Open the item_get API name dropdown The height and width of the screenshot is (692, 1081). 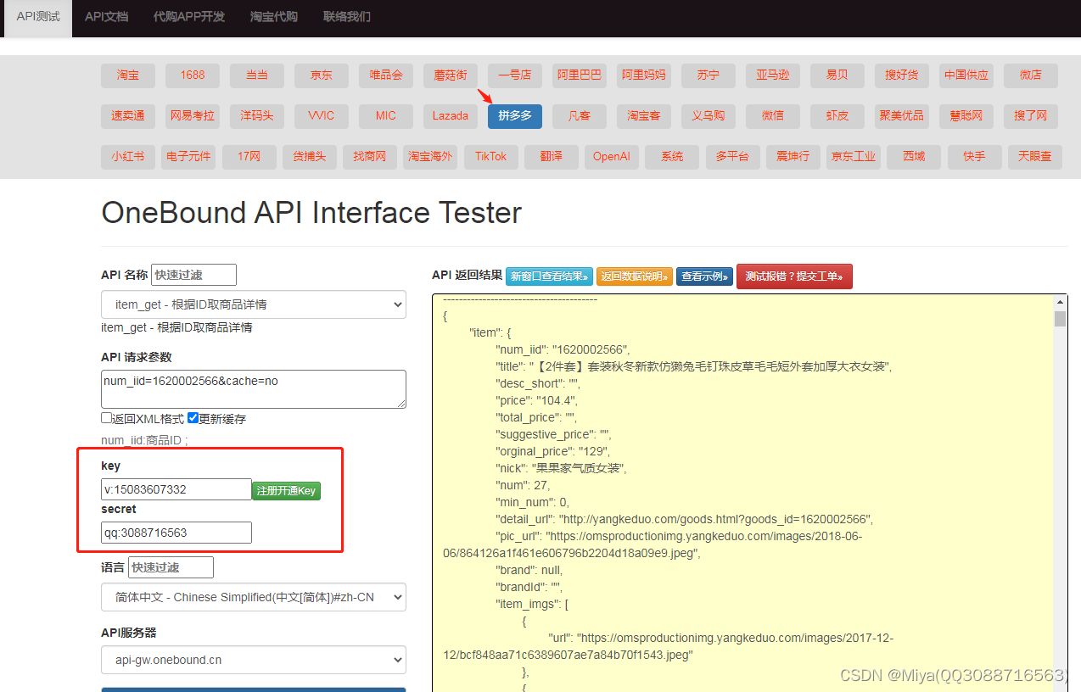[x=254, y=304]
